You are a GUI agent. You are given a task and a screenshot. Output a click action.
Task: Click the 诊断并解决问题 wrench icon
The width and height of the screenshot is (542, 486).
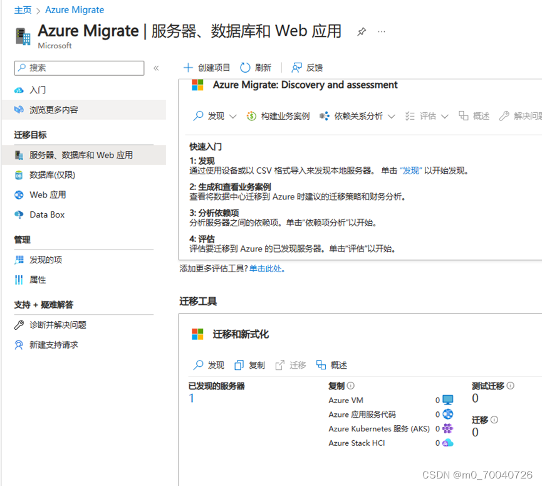point(19,325)
